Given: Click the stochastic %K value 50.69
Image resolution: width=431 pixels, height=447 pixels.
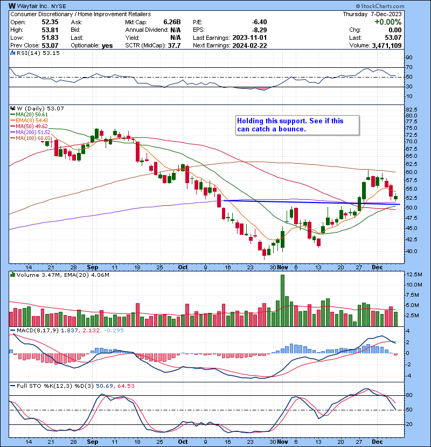Looking at the screenshot, I should [x=105, y=386].
